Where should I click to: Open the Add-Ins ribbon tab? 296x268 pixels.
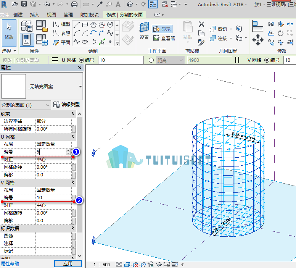[90, 15]
